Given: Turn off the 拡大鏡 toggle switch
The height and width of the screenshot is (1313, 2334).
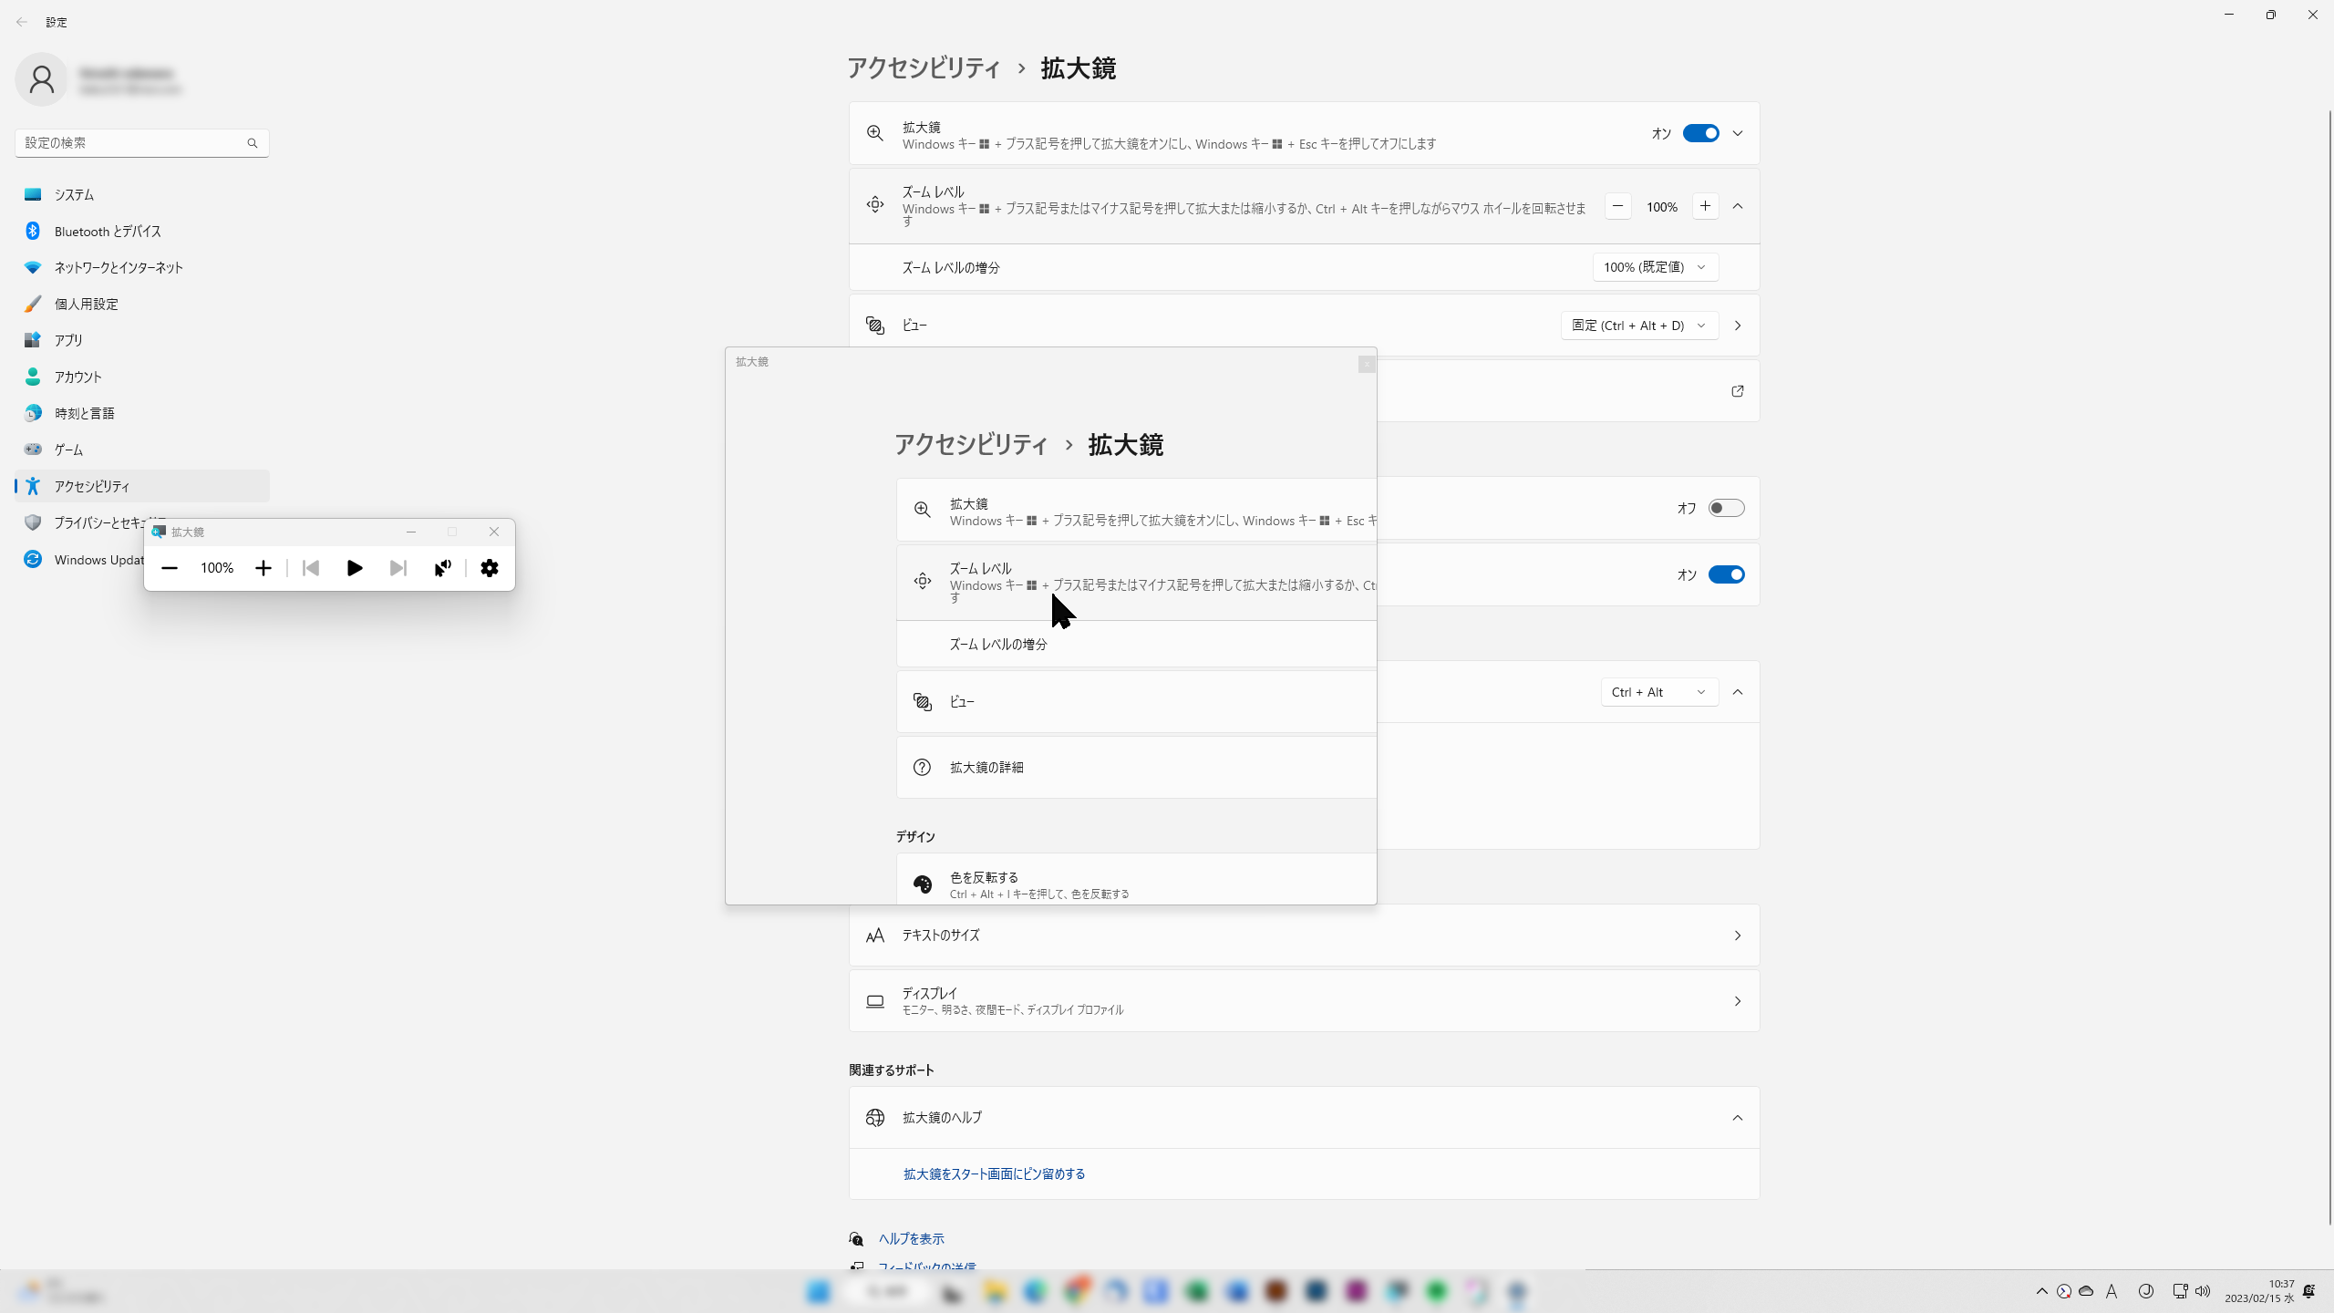Looking at the screenshot, I should tap(1700, 133).
